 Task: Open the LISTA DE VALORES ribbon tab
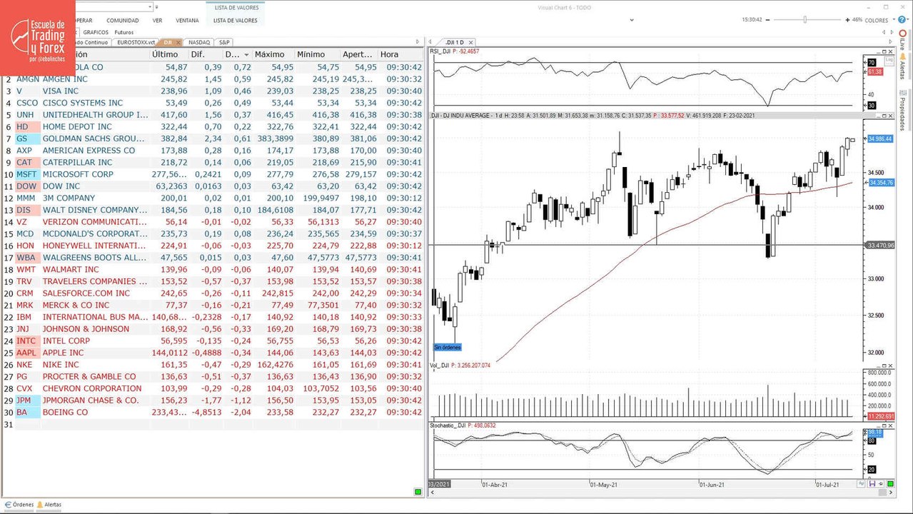click(x=235, y=21)
